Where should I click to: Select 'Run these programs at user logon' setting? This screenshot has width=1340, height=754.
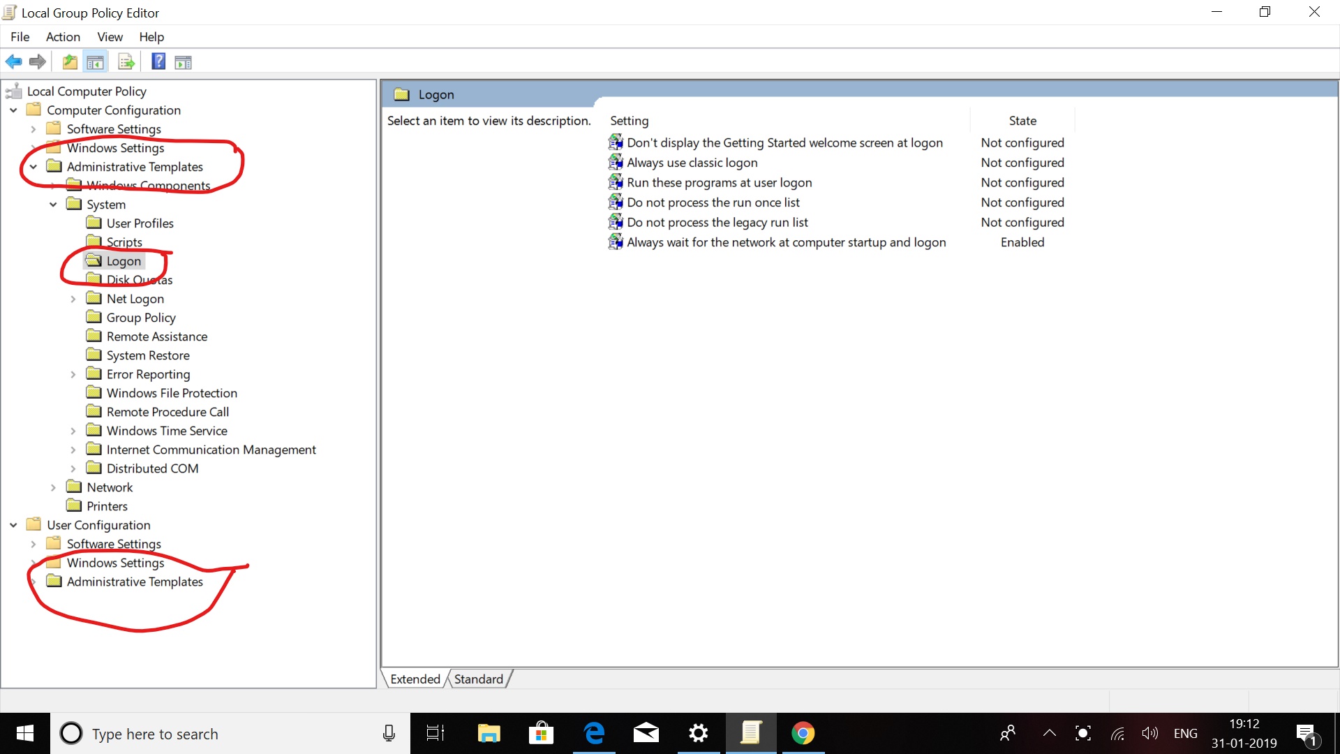(719, 183)
